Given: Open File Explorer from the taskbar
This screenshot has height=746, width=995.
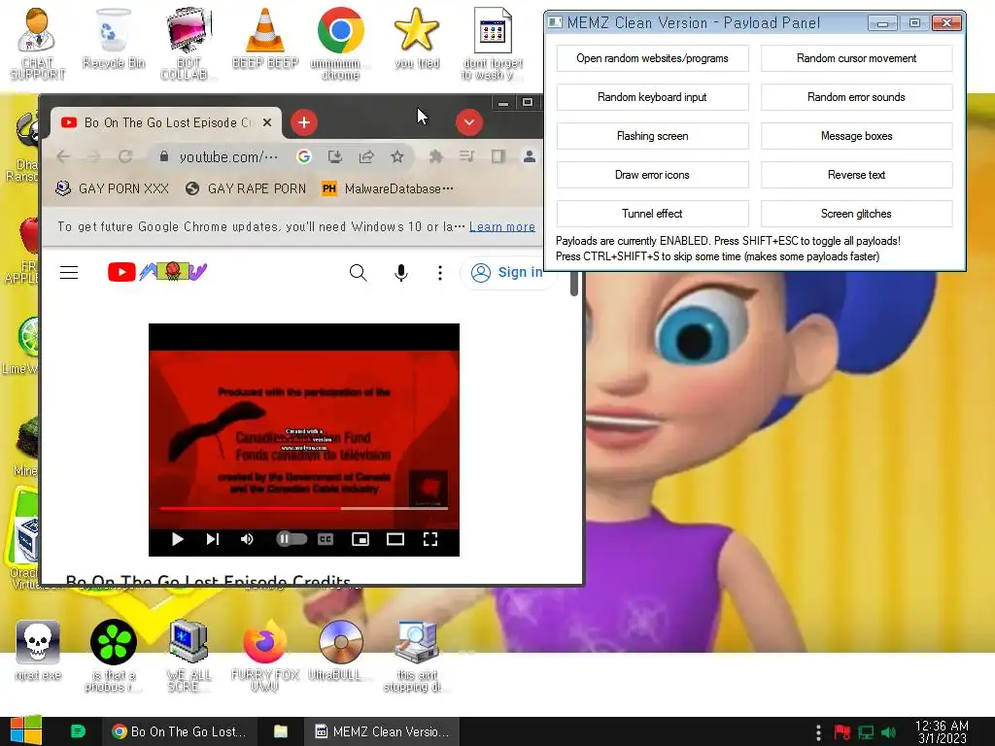Looking at the screenshot, I should 281,731.
